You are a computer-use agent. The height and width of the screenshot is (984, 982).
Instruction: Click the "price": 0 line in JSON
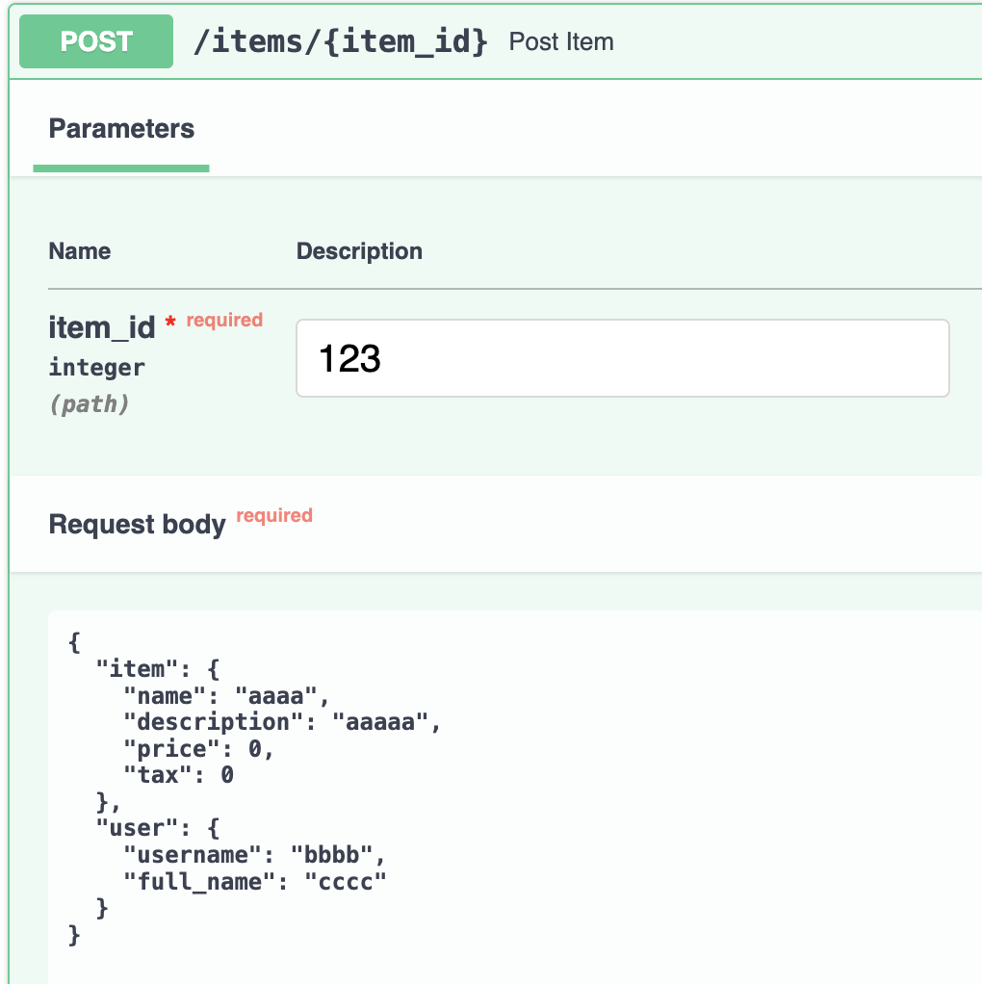[x=199, y=749]
